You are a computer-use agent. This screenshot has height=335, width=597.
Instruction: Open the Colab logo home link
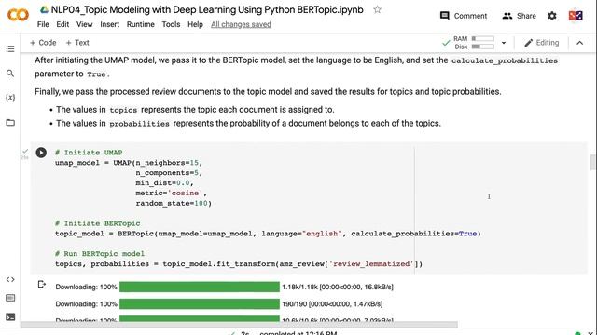[18, 15]
